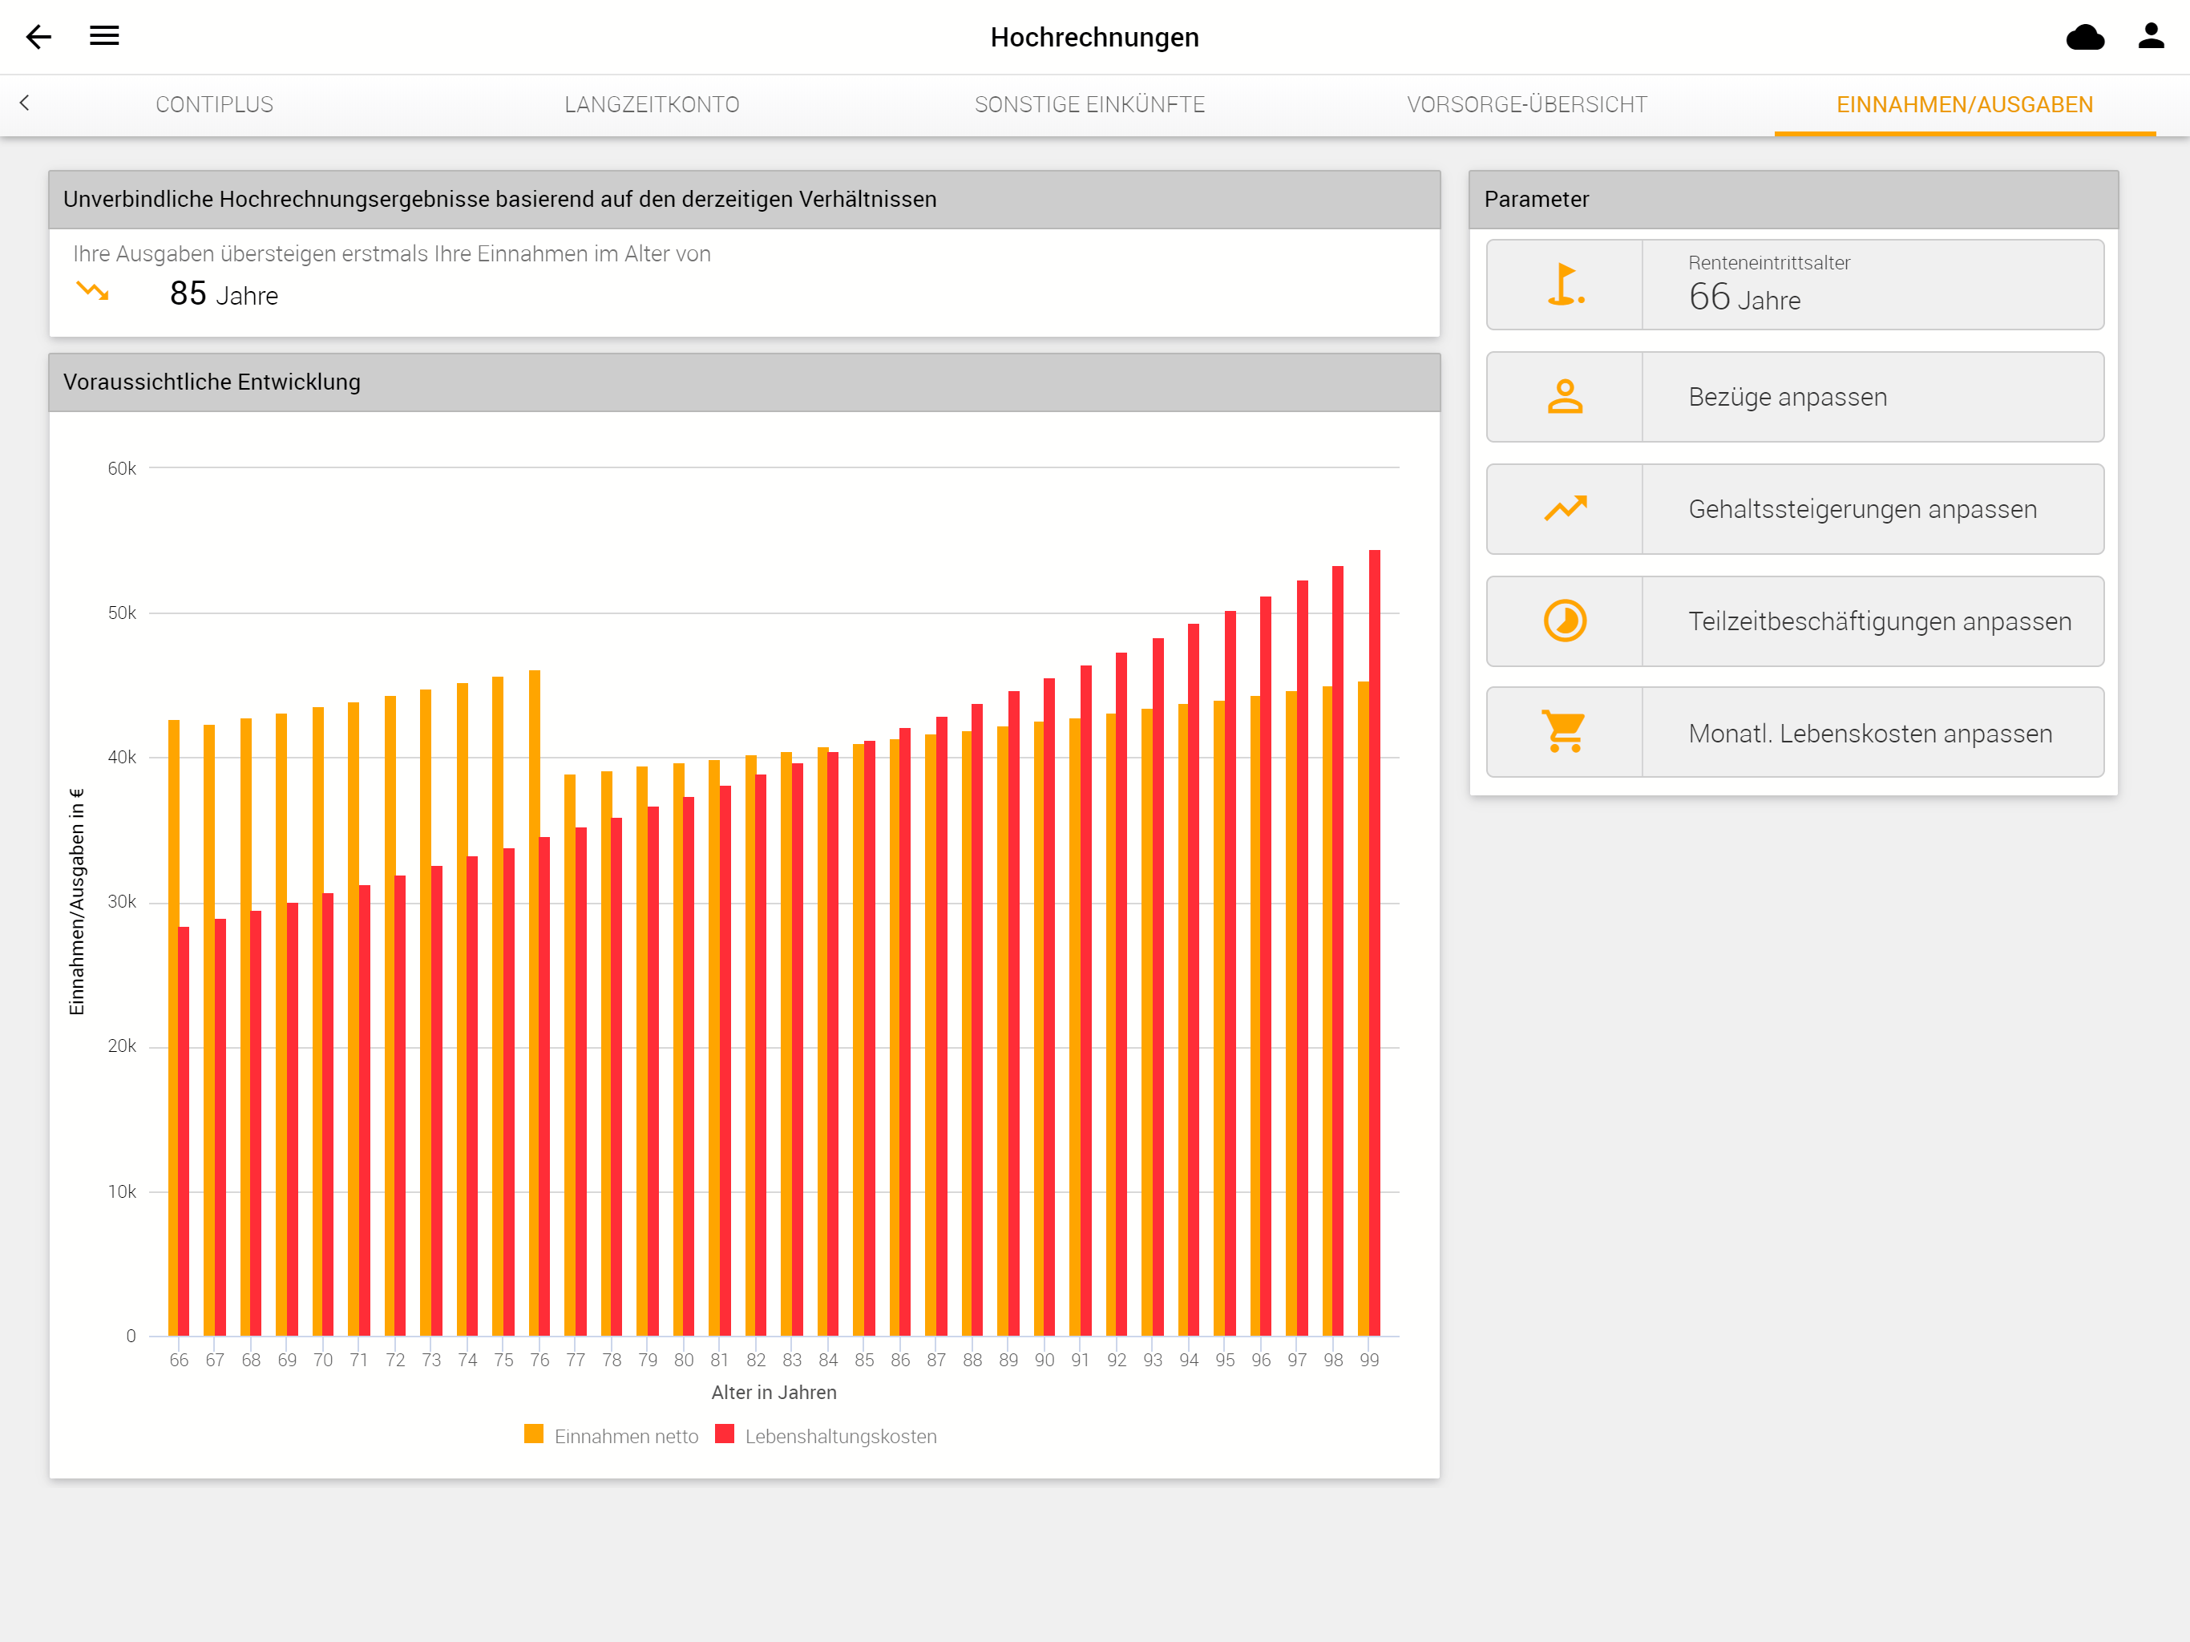Open the hamburger menu
This screenshot has width=2190, height=1642.
(104, 35)
